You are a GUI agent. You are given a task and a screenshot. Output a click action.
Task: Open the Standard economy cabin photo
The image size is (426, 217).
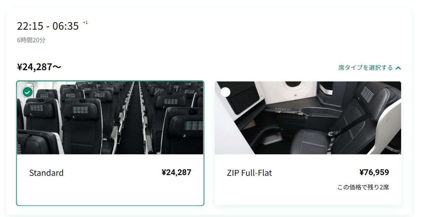(110, 118)
